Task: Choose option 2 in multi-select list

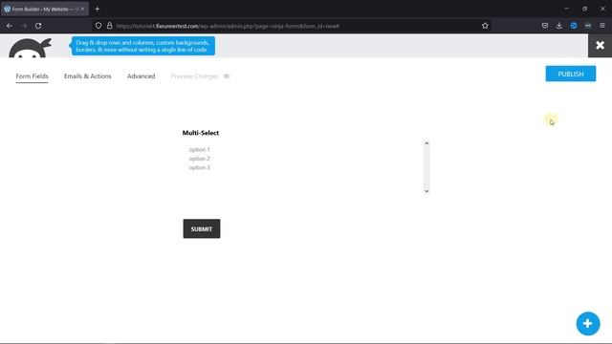Action: pyautogui.click(x=200, y=159)
